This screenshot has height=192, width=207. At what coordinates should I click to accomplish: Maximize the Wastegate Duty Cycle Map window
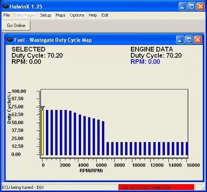189,40
